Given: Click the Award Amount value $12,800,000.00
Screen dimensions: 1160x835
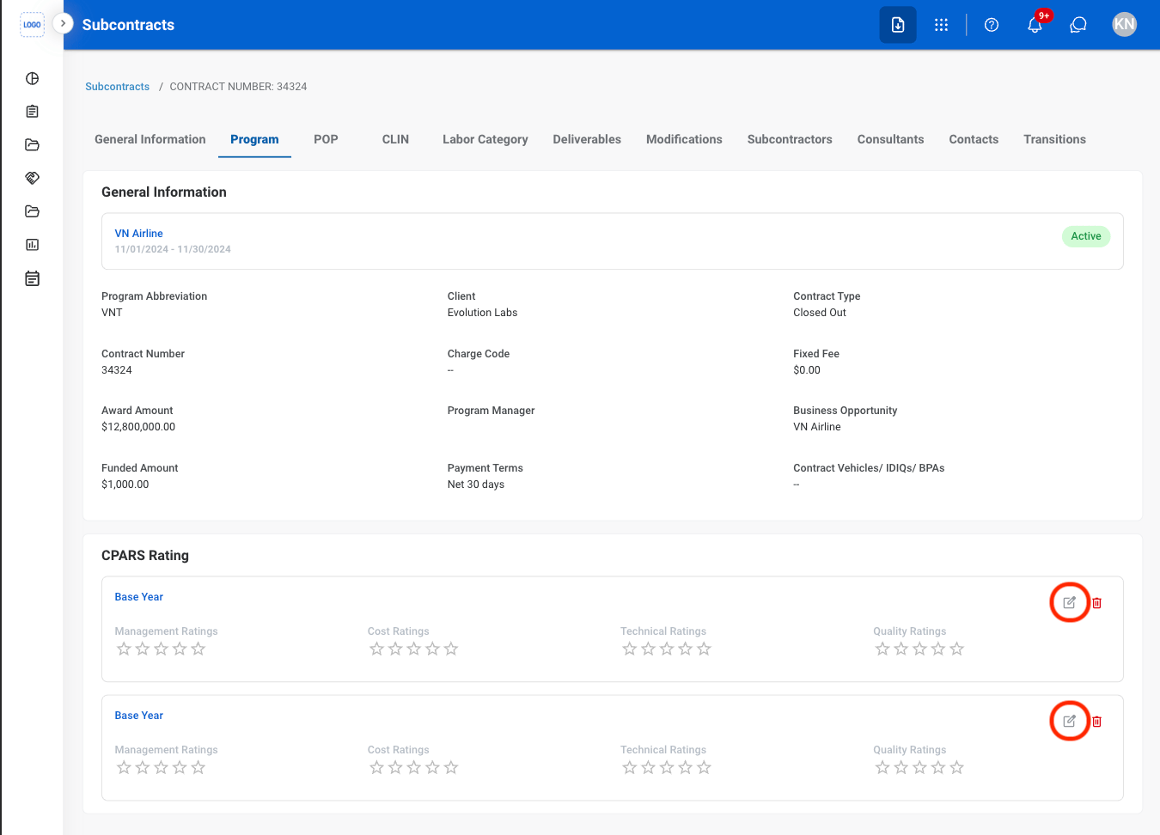Looking at the screenshot, I should pos(138,427).
